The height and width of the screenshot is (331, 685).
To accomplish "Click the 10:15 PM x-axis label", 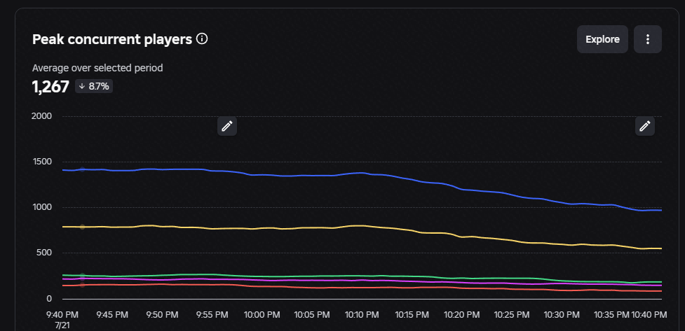I will 412,314.
